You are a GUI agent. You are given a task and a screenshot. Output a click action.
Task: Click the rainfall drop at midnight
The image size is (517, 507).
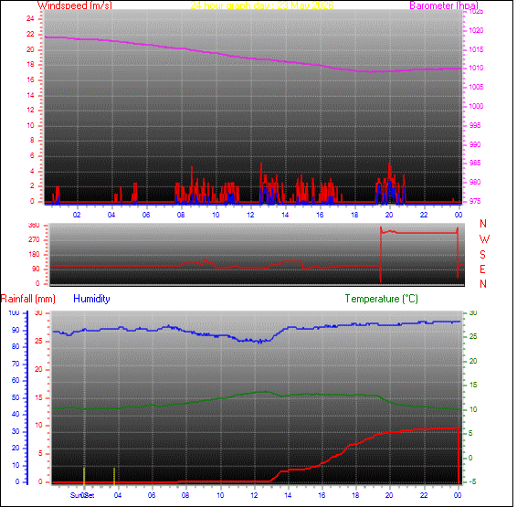pyautogui.click(x=459, y=455)
